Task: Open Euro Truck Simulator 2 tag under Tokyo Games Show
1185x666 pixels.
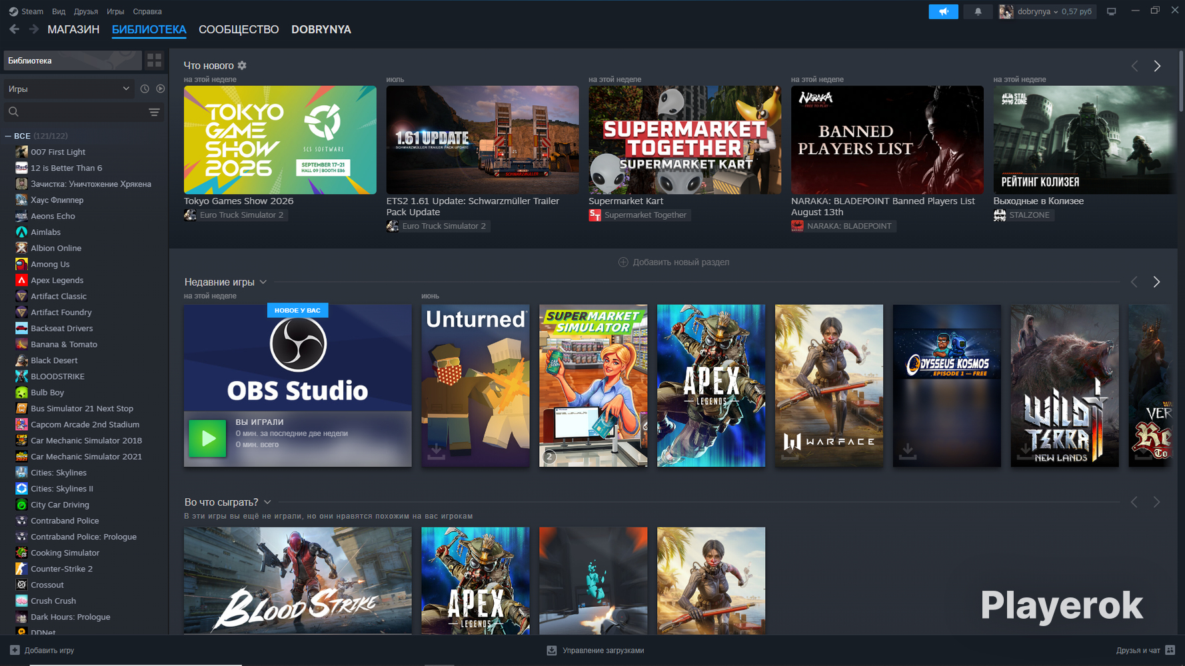Action: [236, 214]
